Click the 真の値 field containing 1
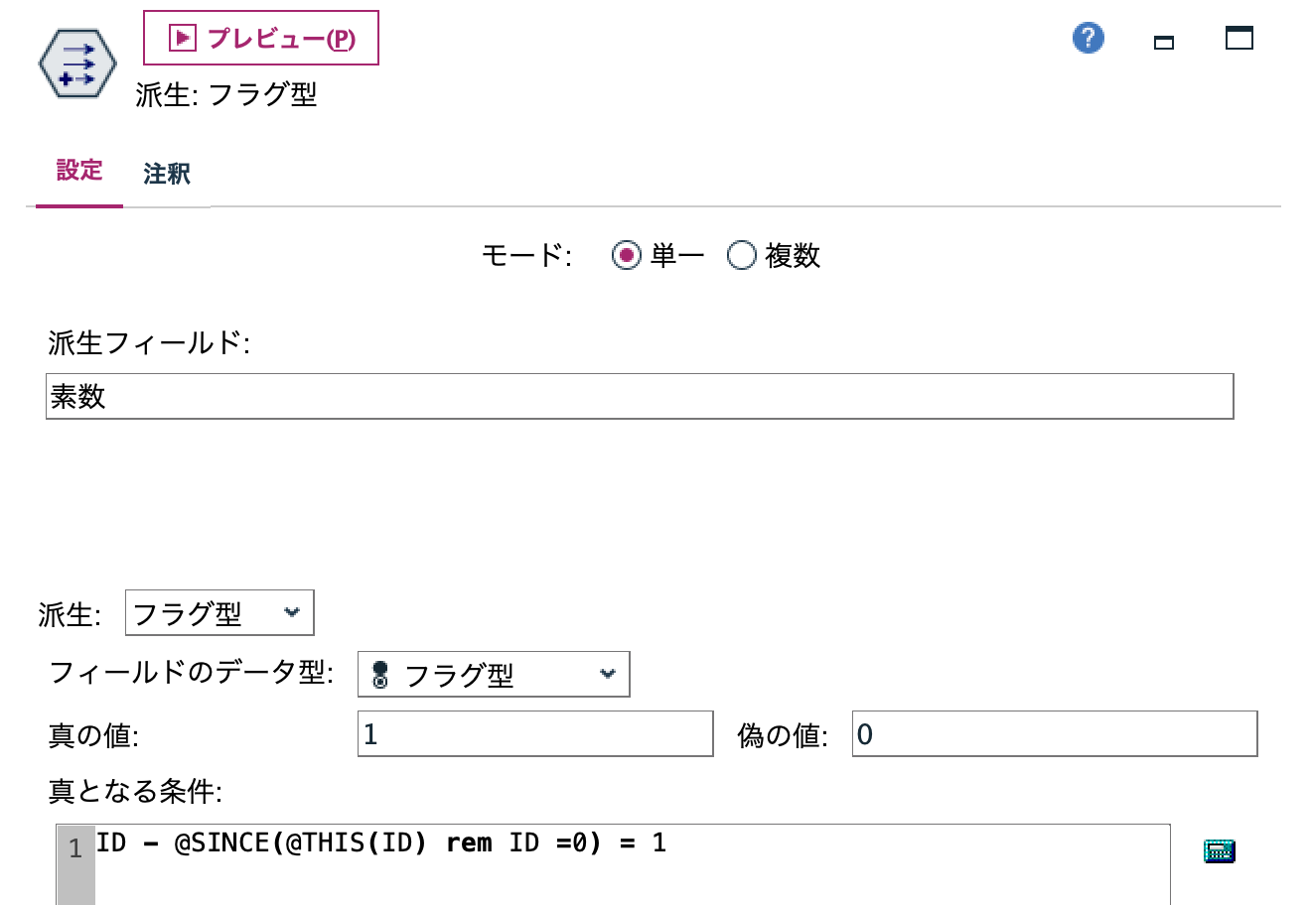Image resolution: width=1311 pixels, height=905 pixels. click(534, 732)
